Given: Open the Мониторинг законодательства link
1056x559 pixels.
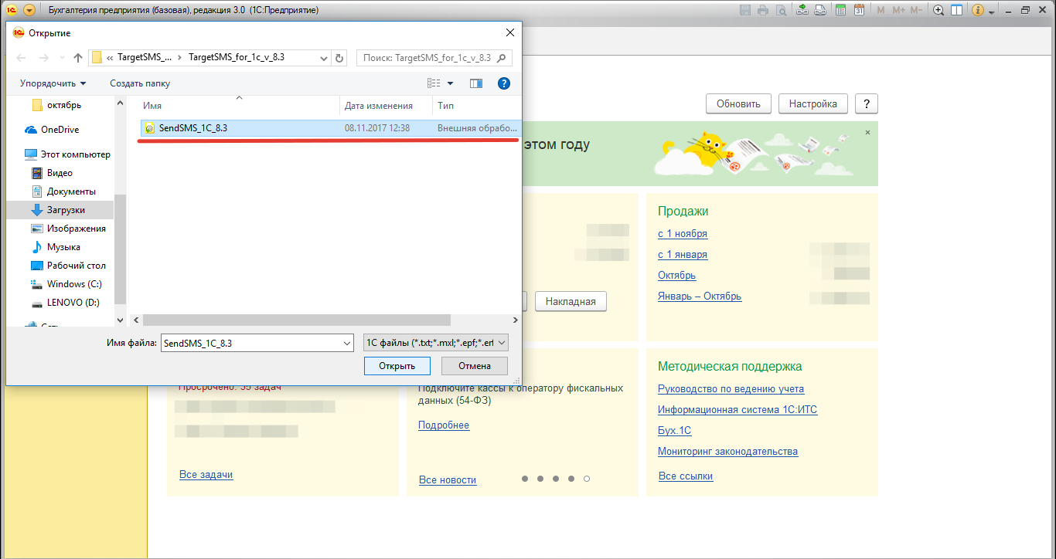Looking at the screenshot, I should (727, 452).
